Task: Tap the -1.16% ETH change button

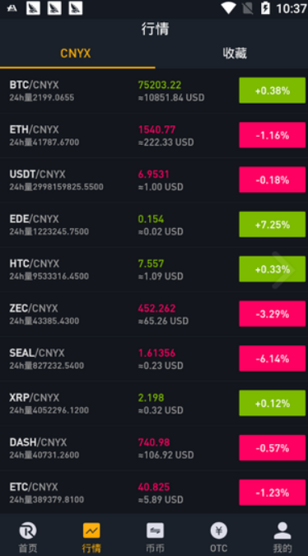Action: pos(273,135)
